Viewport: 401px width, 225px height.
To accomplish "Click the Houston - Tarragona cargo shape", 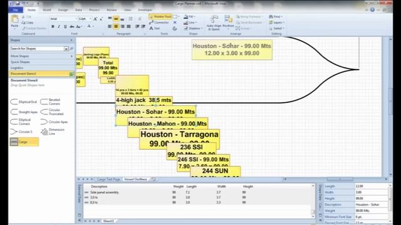I will point(179,139).
